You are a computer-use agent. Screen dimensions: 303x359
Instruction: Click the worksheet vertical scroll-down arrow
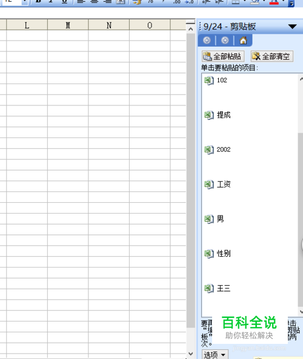(190, 354)
